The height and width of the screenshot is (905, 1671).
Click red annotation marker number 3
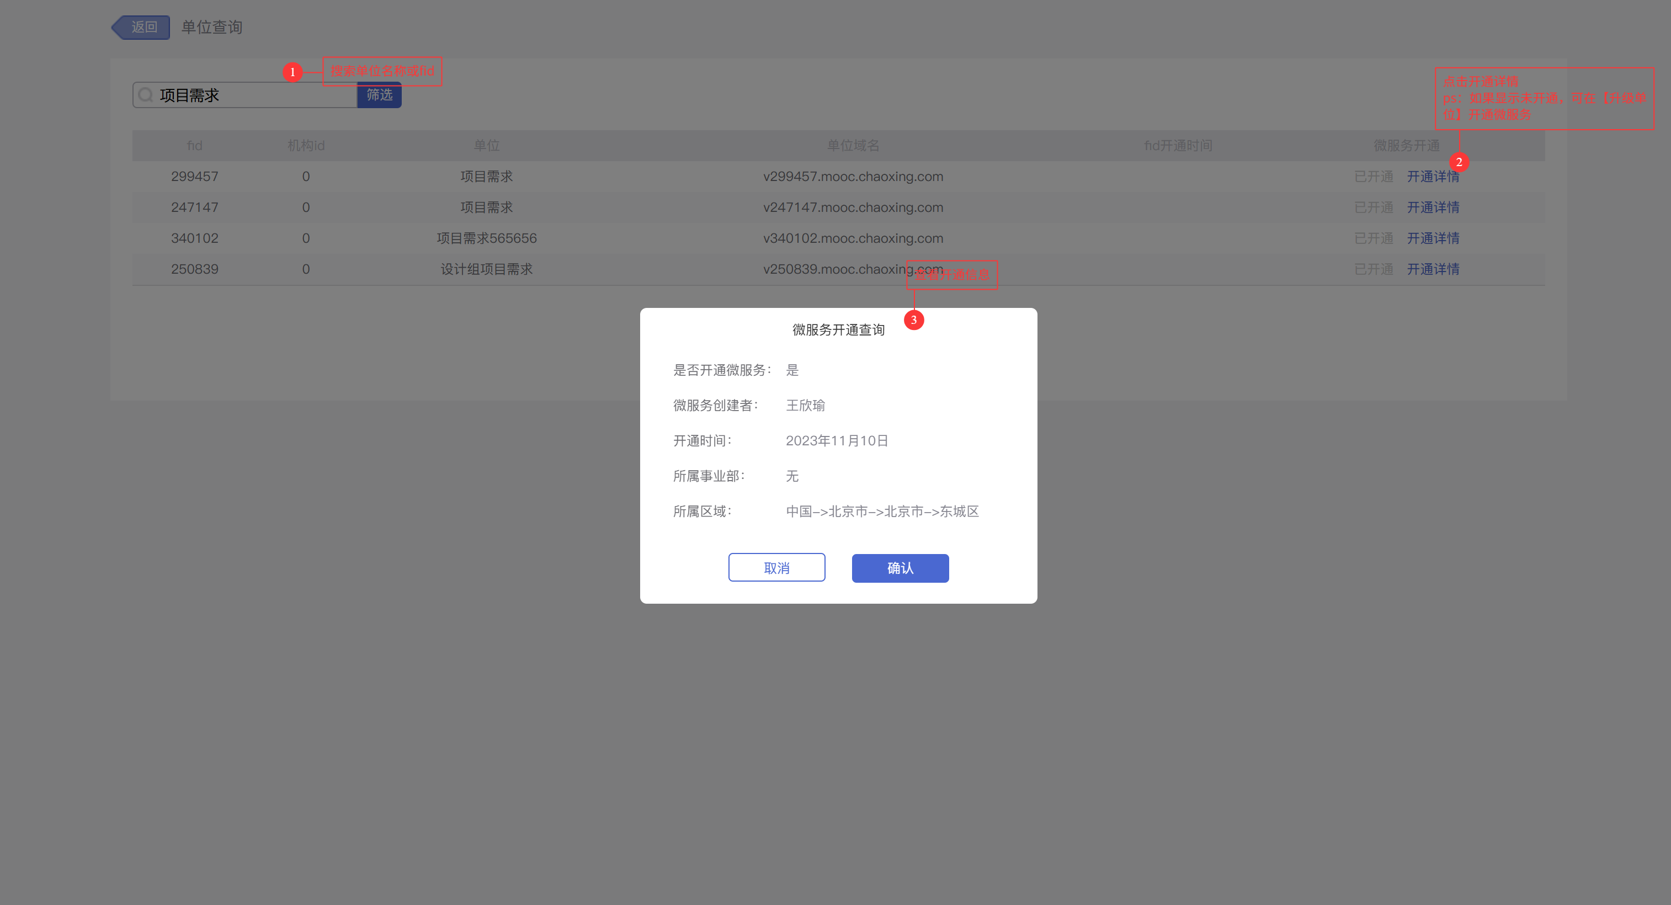coord(913,320)
